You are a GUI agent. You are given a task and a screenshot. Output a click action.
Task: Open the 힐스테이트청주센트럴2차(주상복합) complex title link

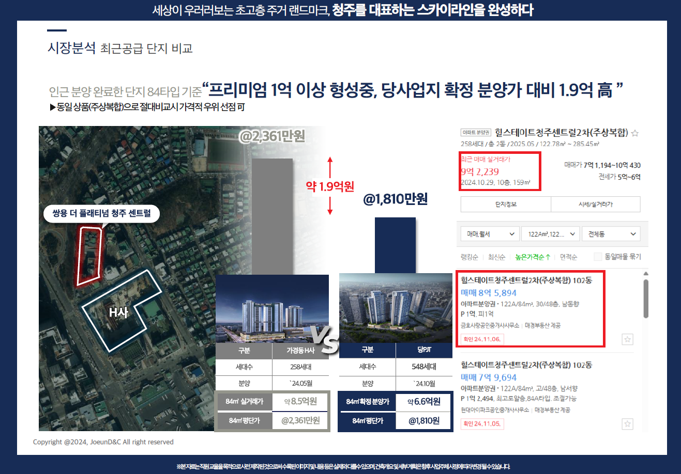point(562,133)
